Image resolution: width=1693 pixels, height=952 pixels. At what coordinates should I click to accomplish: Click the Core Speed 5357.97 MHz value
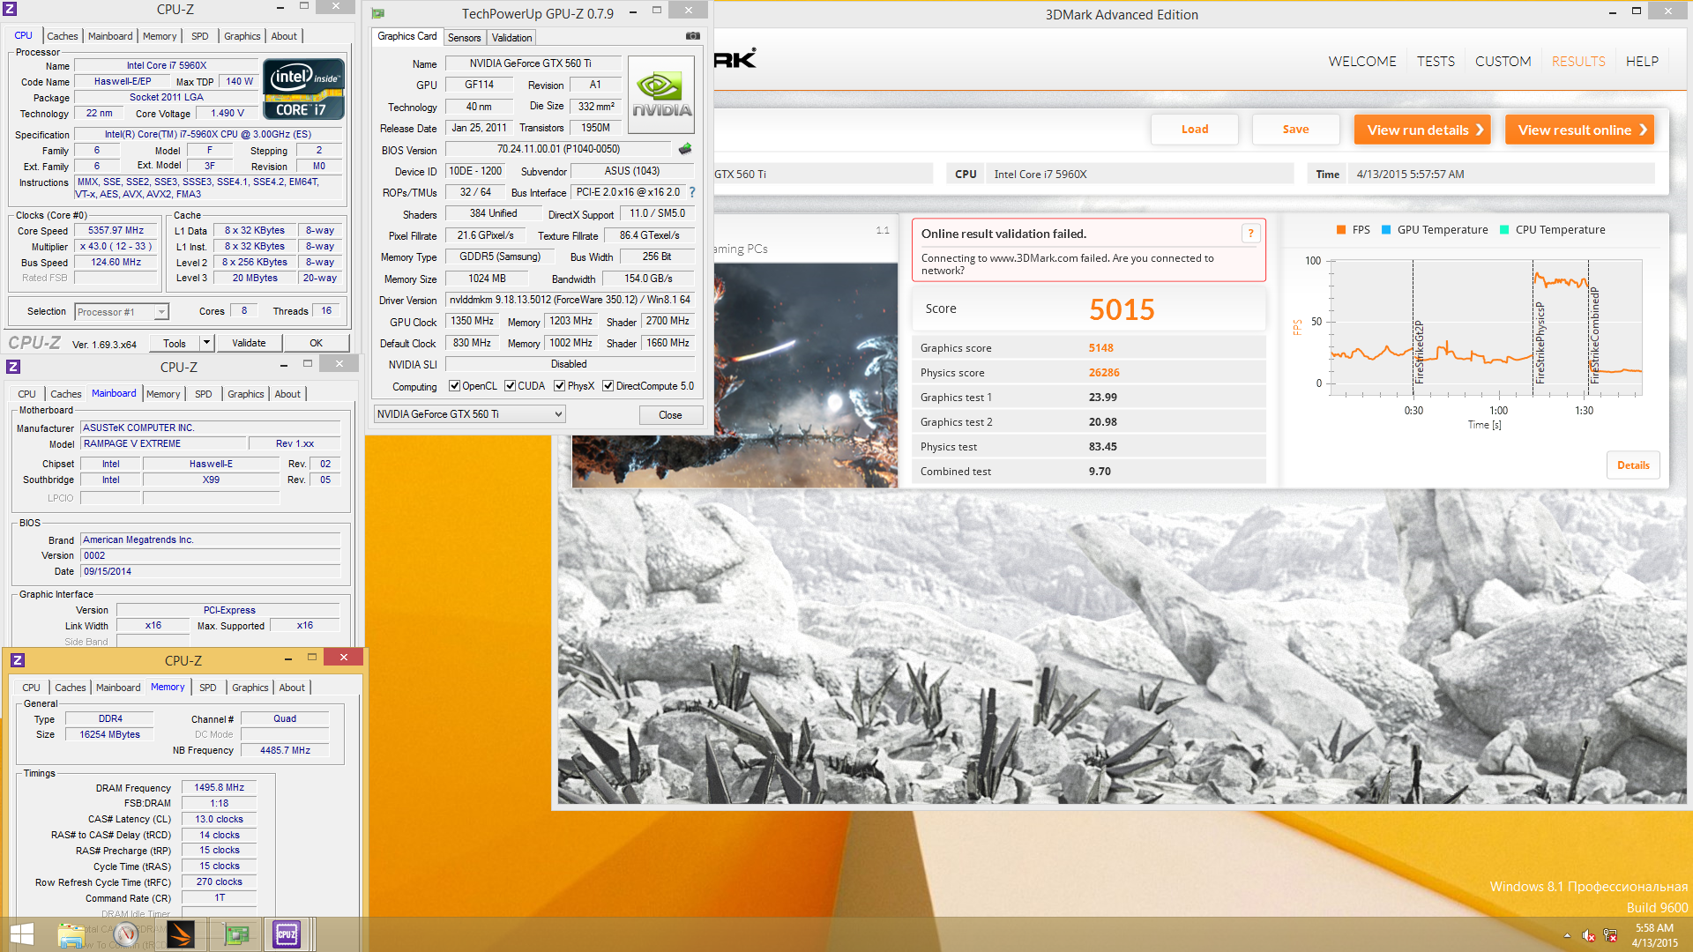pyautogui.click(x=116, y=230)
